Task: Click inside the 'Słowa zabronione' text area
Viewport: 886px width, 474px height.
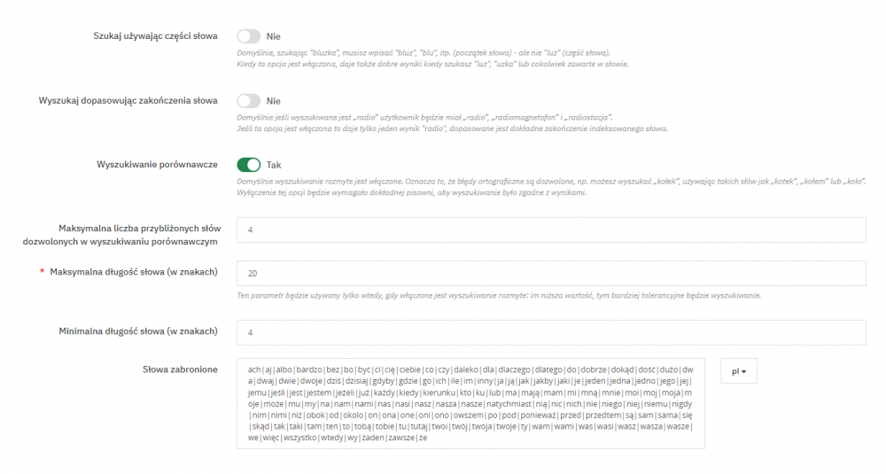Action: coord(470,403)
